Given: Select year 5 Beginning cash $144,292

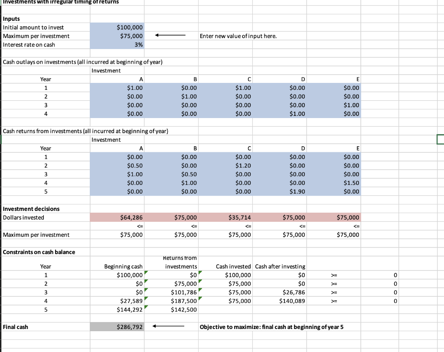Looking at the screenshot, I should pyautogui.click(x=117, y=309).
